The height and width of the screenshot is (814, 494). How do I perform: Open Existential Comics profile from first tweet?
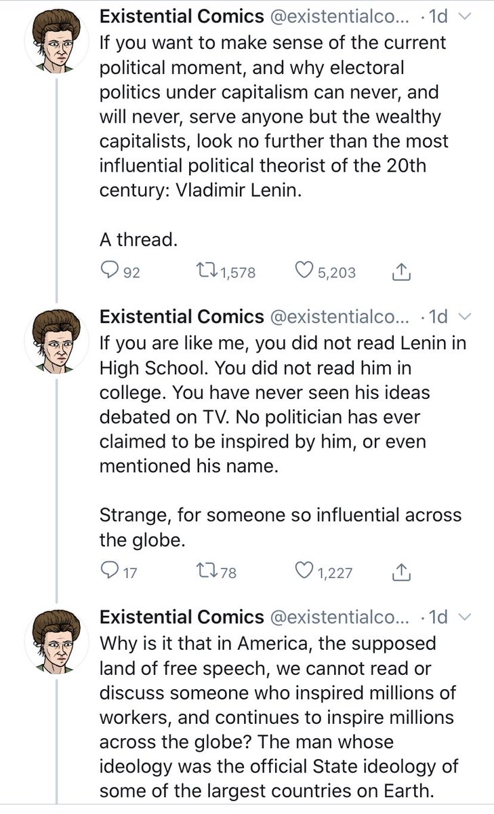pyautogui.click(x=182, y=16)
